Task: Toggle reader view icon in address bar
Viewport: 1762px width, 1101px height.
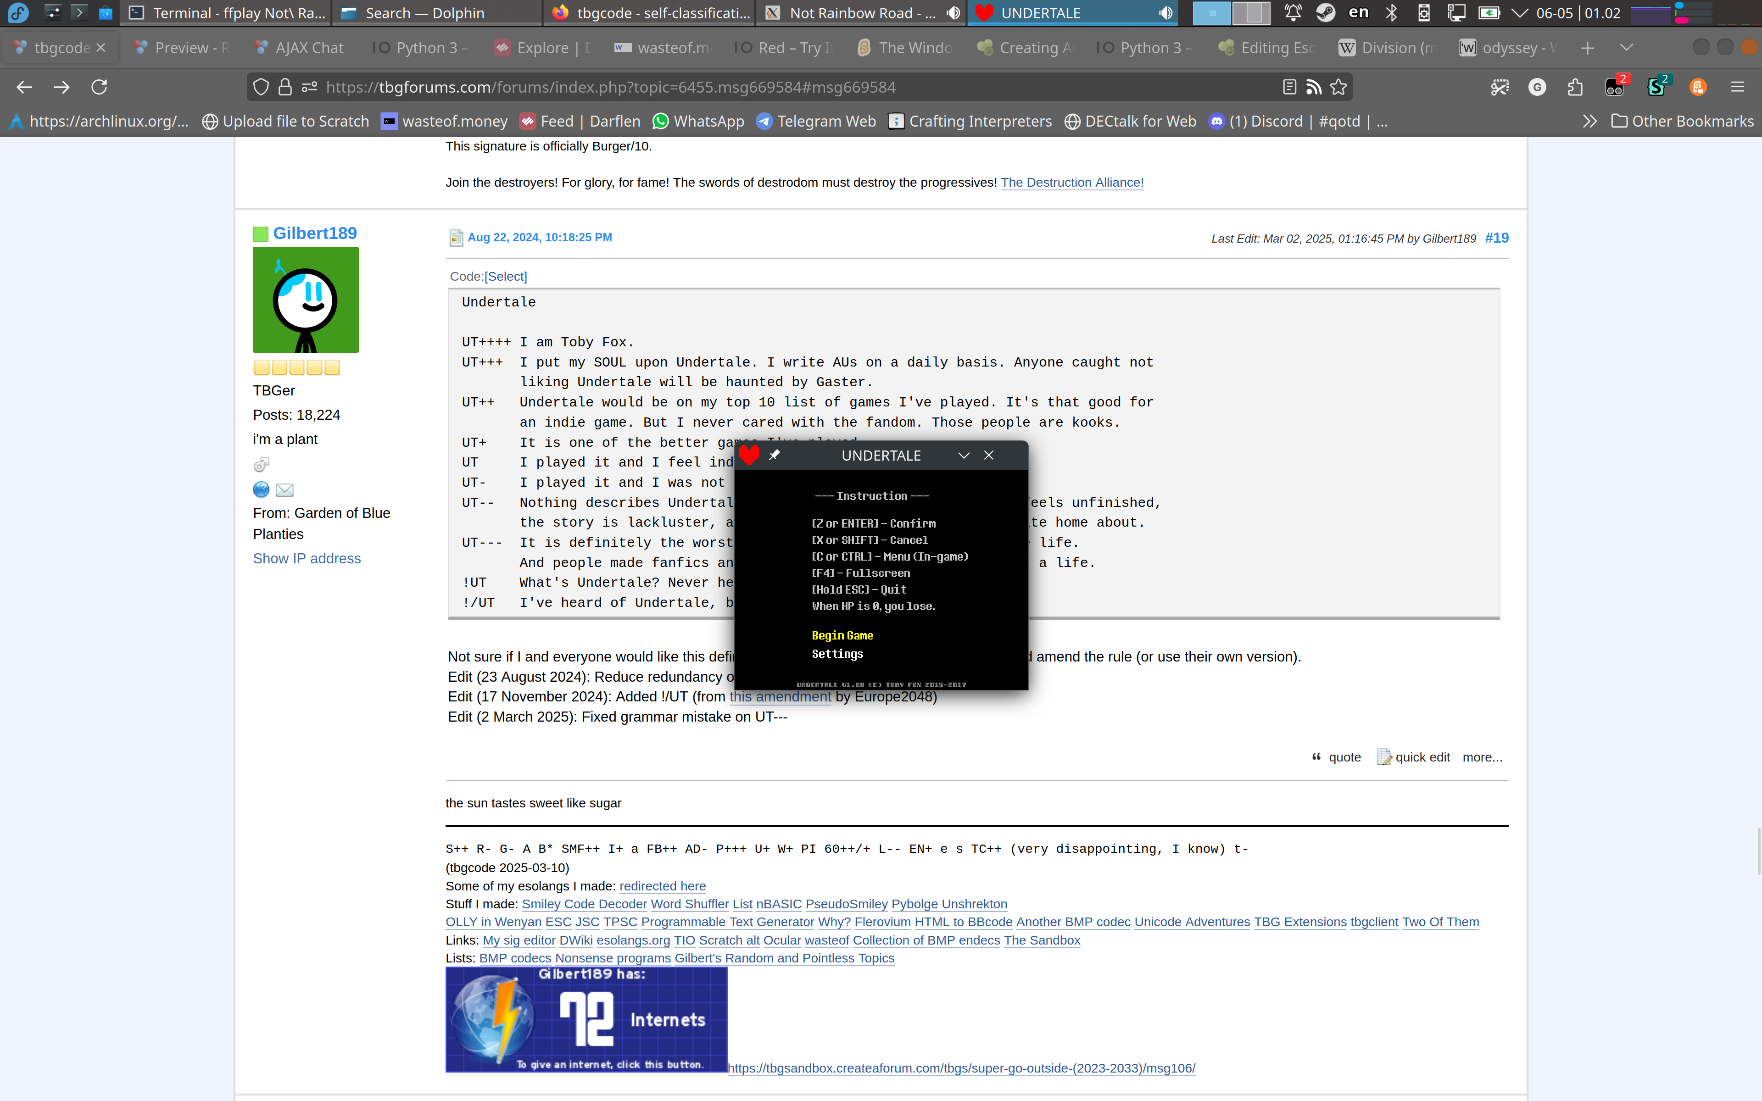Action: pyautogui.click(x=1289, y=87)
